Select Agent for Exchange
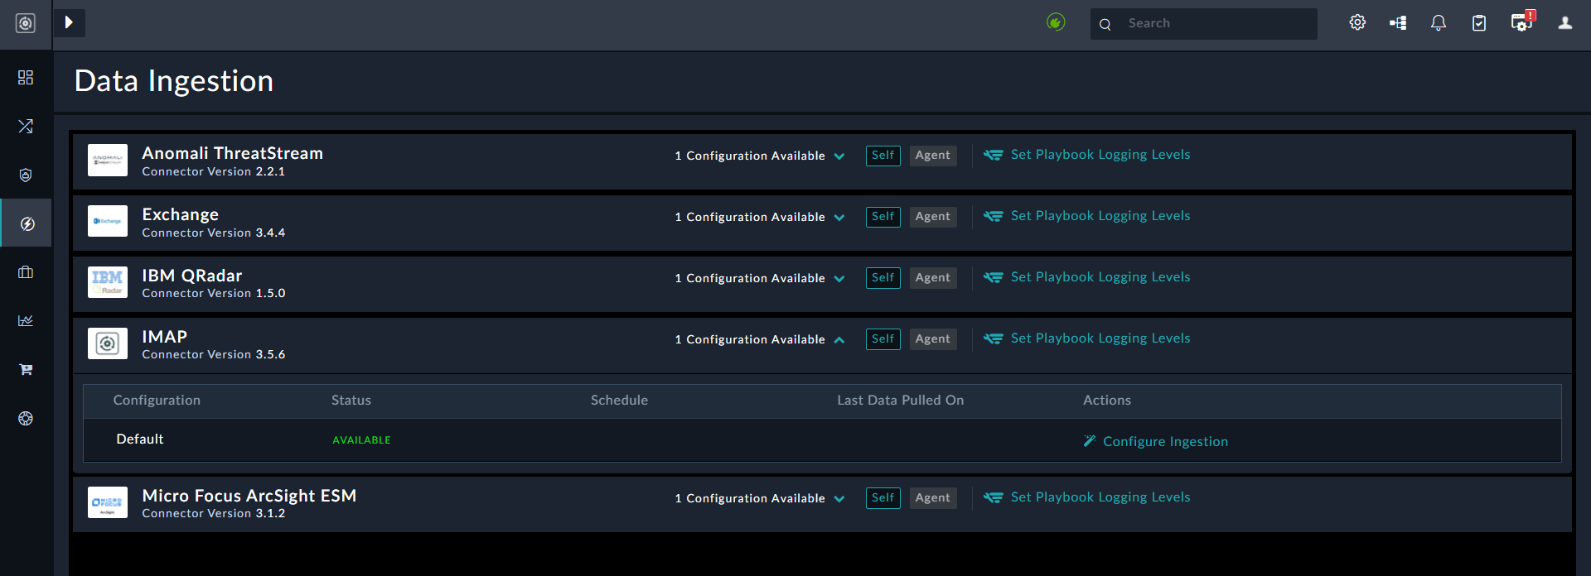Screen dimensions: 1591x576 933,217
